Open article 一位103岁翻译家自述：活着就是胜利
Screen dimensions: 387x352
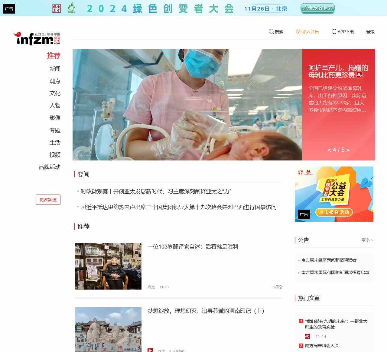click(x=193, y=247)
